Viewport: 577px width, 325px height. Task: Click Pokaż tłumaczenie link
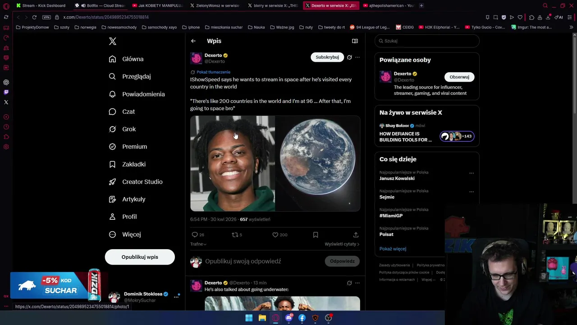tap(213, 72)
